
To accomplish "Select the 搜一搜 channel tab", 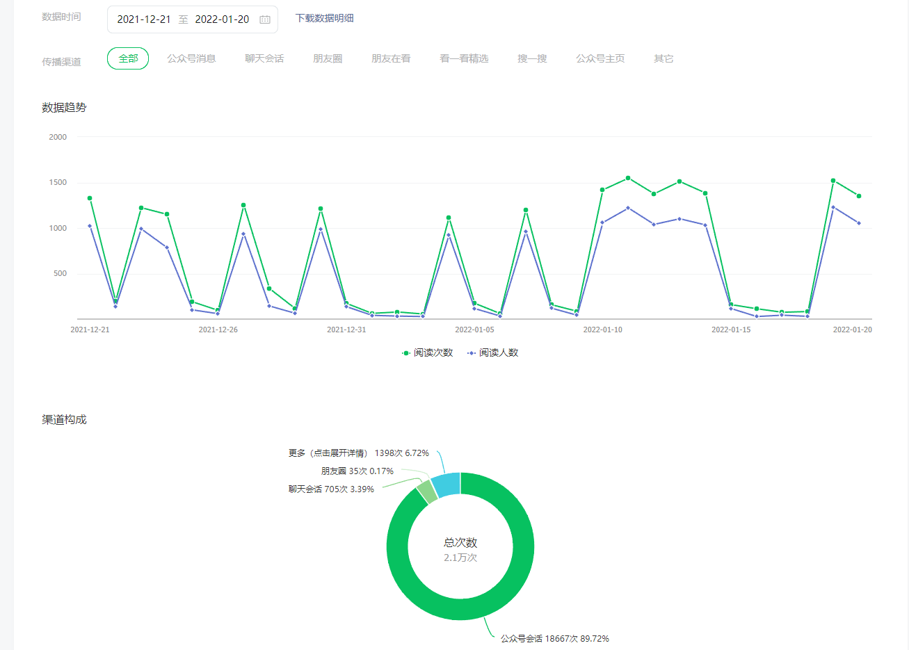I will tap(532, 58).
